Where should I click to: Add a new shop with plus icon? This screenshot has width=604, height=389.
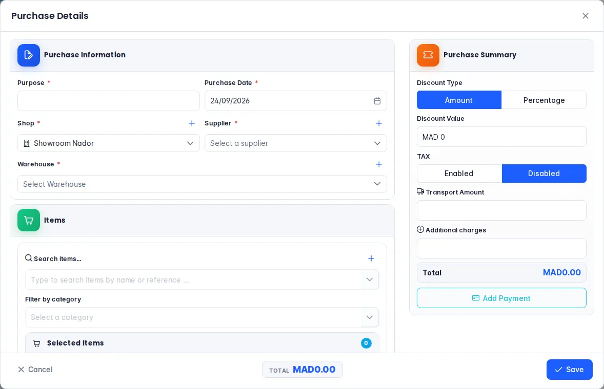point(191,123)
